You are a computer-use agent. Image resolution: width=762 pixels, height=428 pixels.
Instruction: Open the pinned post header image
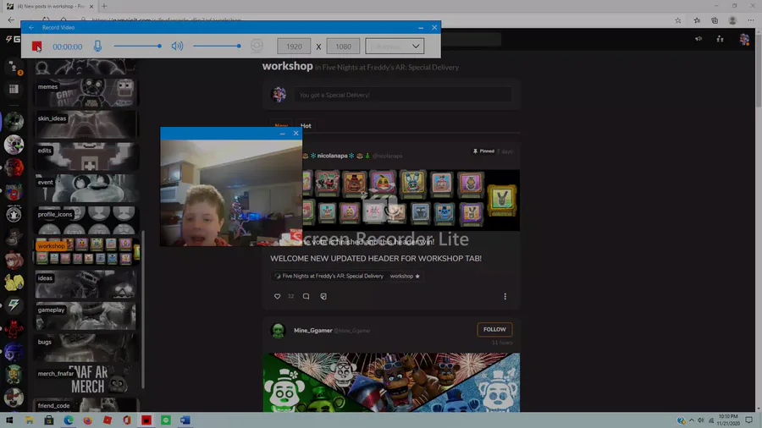(x=411, y=200)
